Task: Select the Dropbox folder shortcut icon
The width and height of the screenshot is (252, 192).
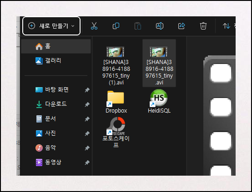Action: pos(116,98)
